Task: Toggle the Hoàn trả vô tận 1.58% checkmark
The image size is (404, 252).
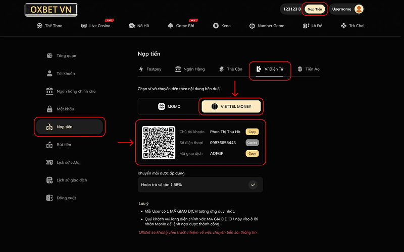Action: (x=253, y=184)
